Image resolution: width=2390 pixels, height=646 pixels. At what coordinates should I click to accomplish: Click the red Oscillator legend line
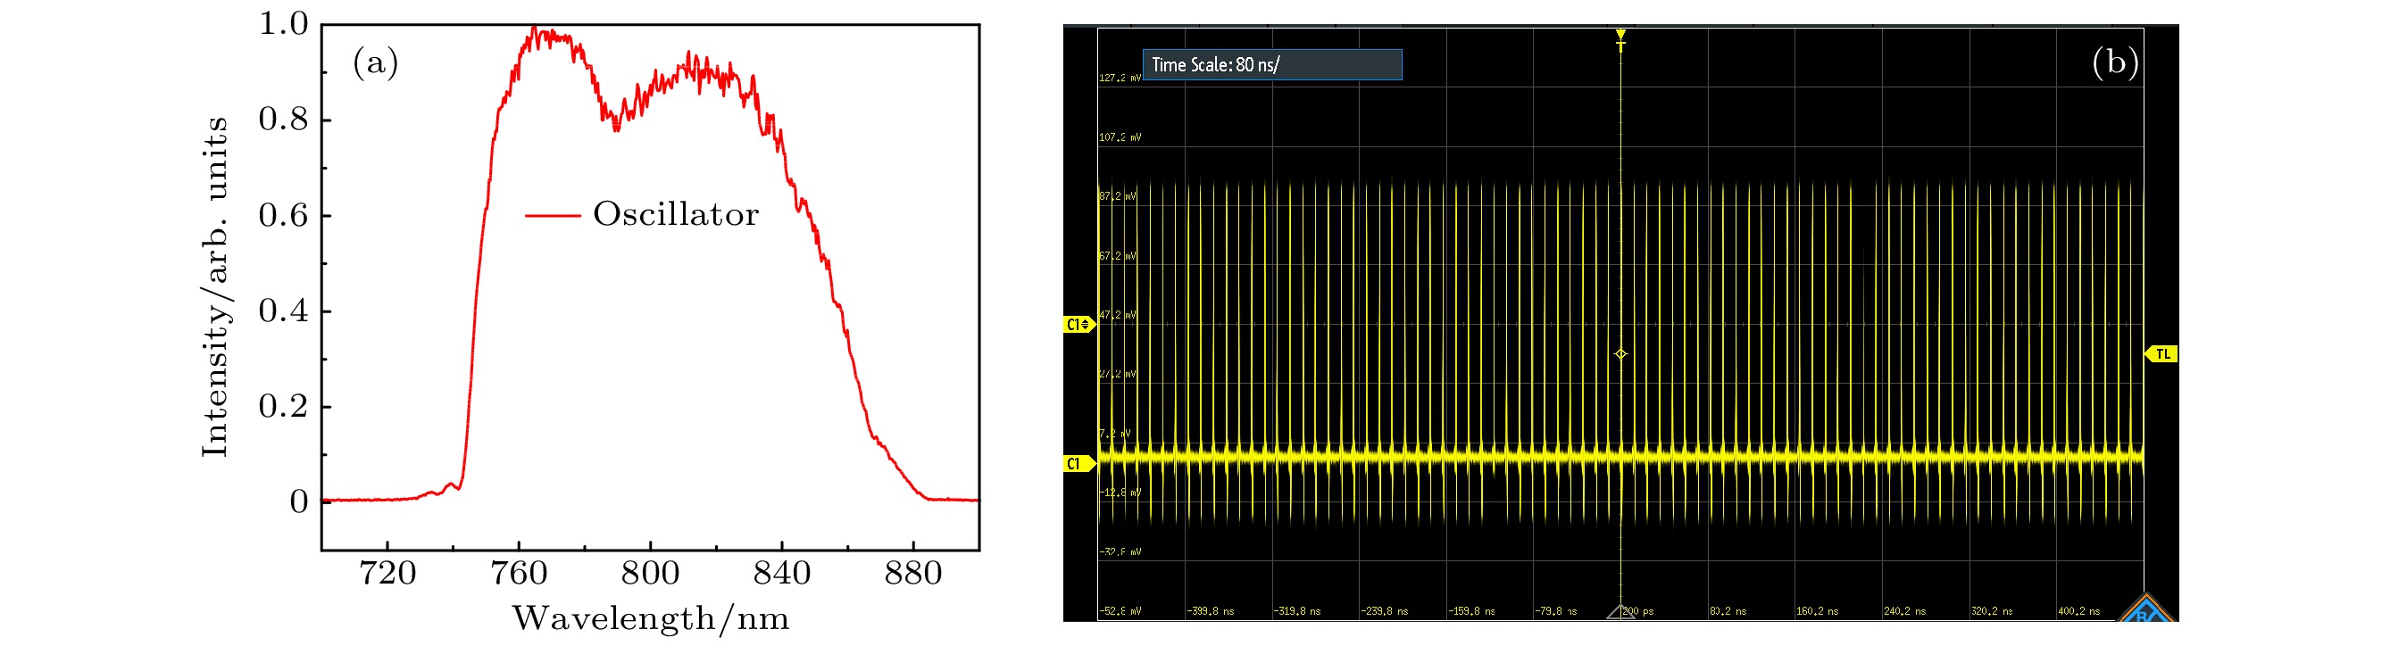coord(553,215)
